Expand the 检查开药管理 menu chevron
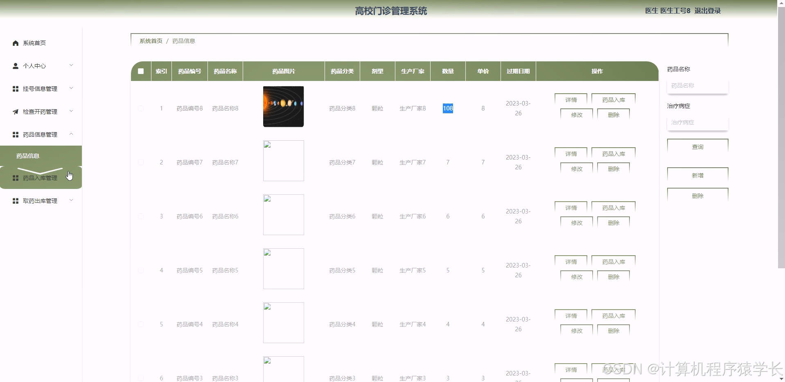785x382 pixels. [71, 111]
